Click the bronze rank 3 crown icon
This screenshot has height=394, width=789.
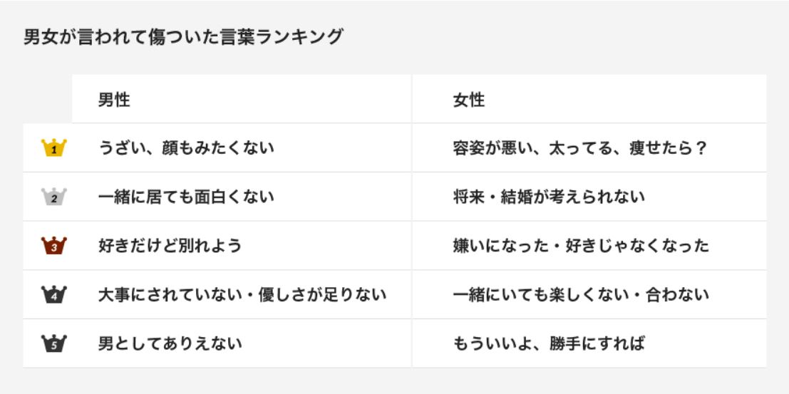click(x=54, y=247)
